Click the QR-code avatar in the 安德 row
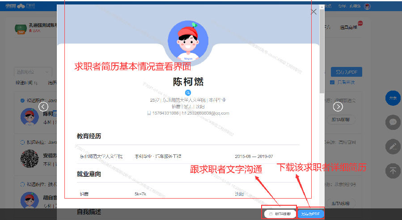 pos(30,158)
